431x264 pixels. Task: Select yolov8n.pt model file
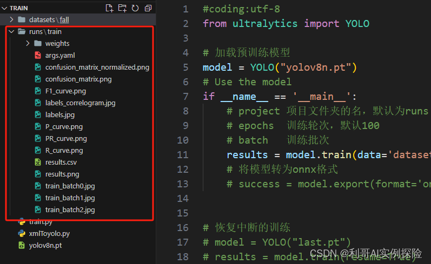45,246
